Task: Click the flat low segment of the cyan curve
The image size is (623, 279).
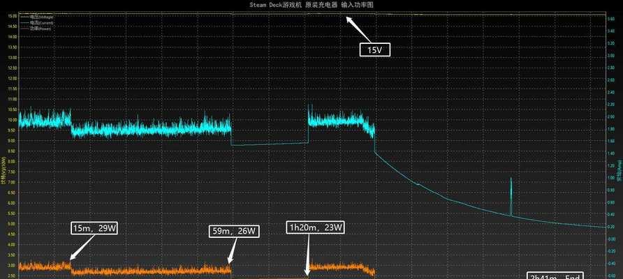Action: pos(270,144)
